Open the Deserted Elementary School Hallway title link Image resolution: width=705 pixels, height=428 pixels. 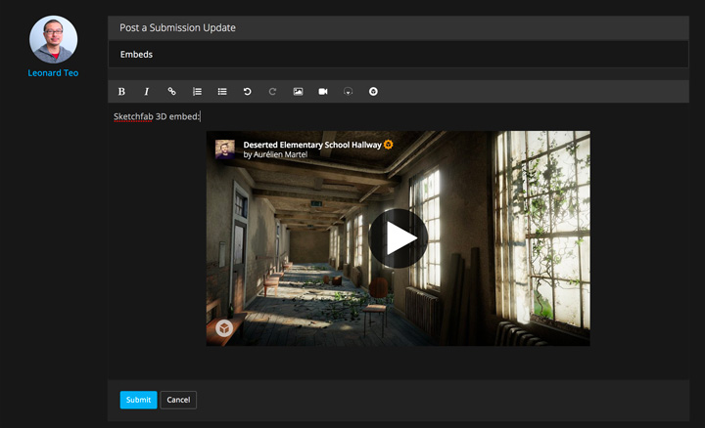[x=312, y=145]
